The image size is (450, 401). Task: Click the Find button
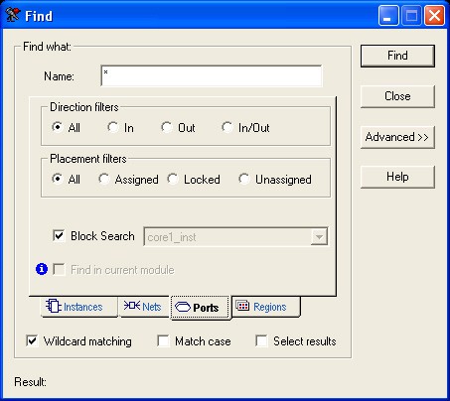(x=397, y=56)
